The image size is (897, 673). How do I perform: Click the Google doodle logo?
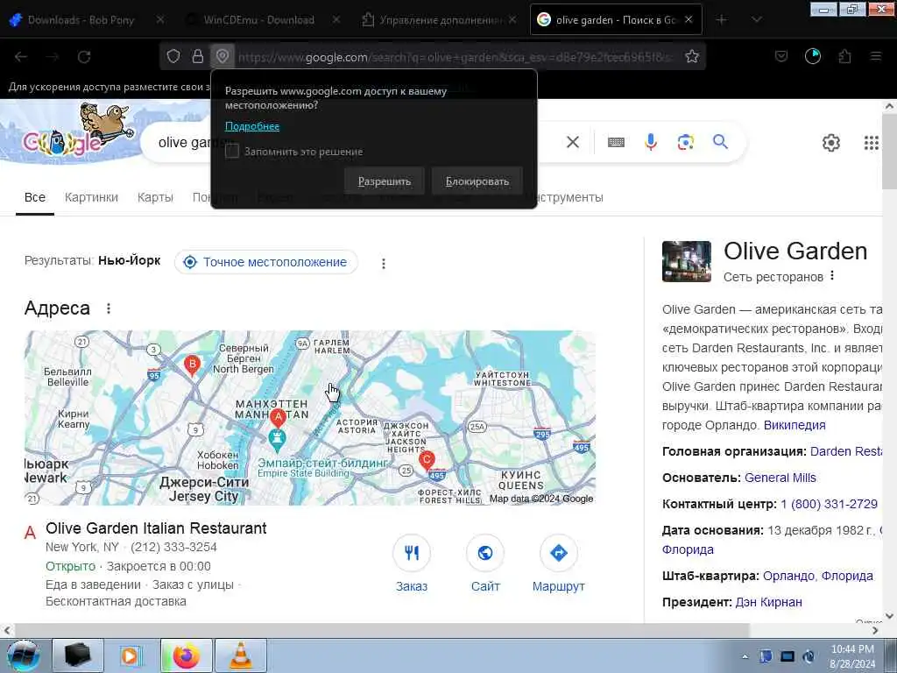[x=78, y=131]
